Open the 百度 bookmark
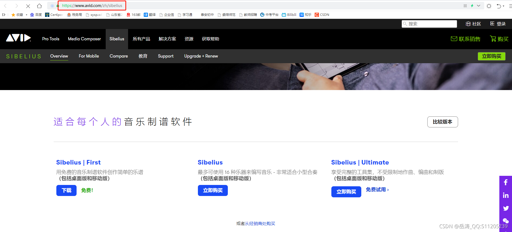Screen dimensions: 512x232 pyautogui.click(x=36, y=15)
